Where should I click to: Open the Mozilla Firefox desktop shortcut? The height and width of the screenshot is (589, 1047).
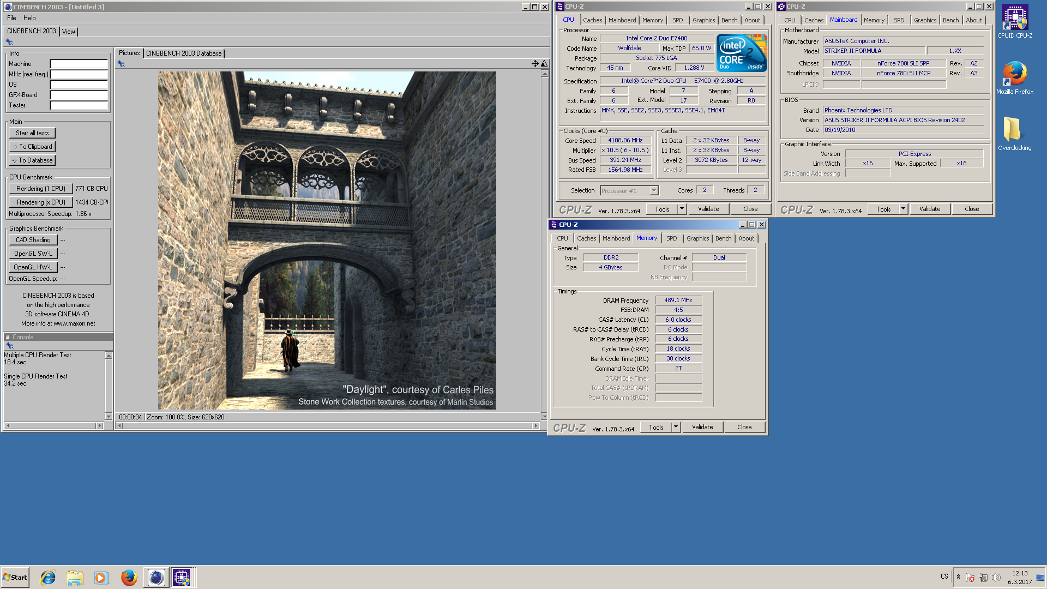[1015, 78]
